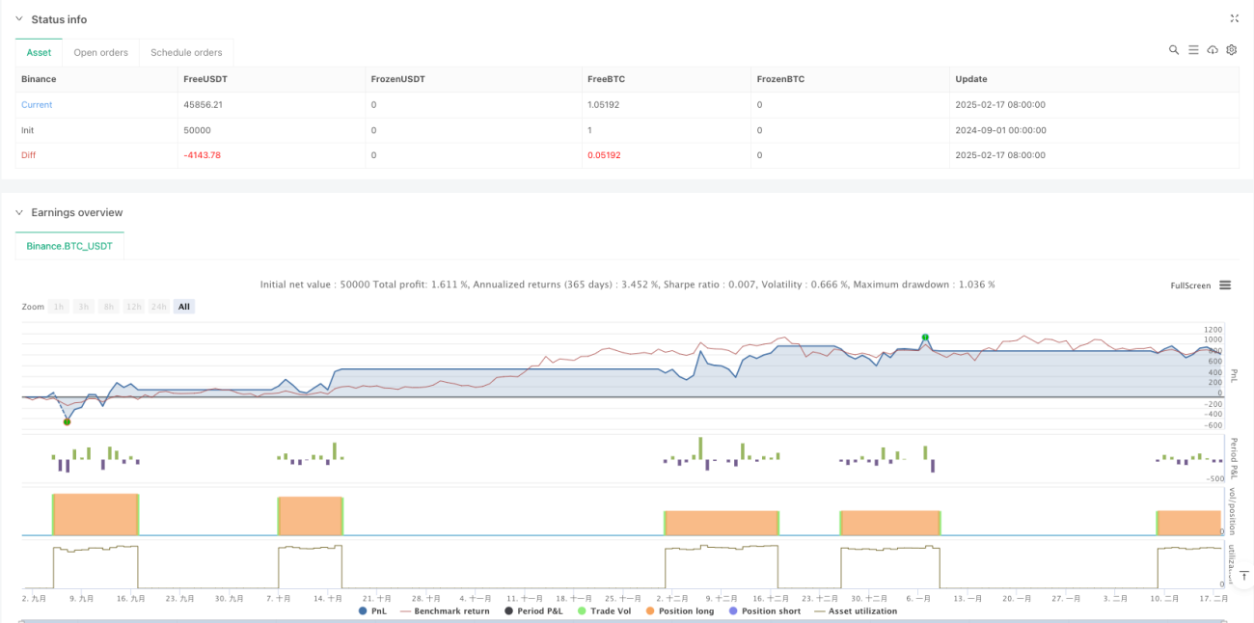Open the list menu icon above the table

tap(1193, 50)
